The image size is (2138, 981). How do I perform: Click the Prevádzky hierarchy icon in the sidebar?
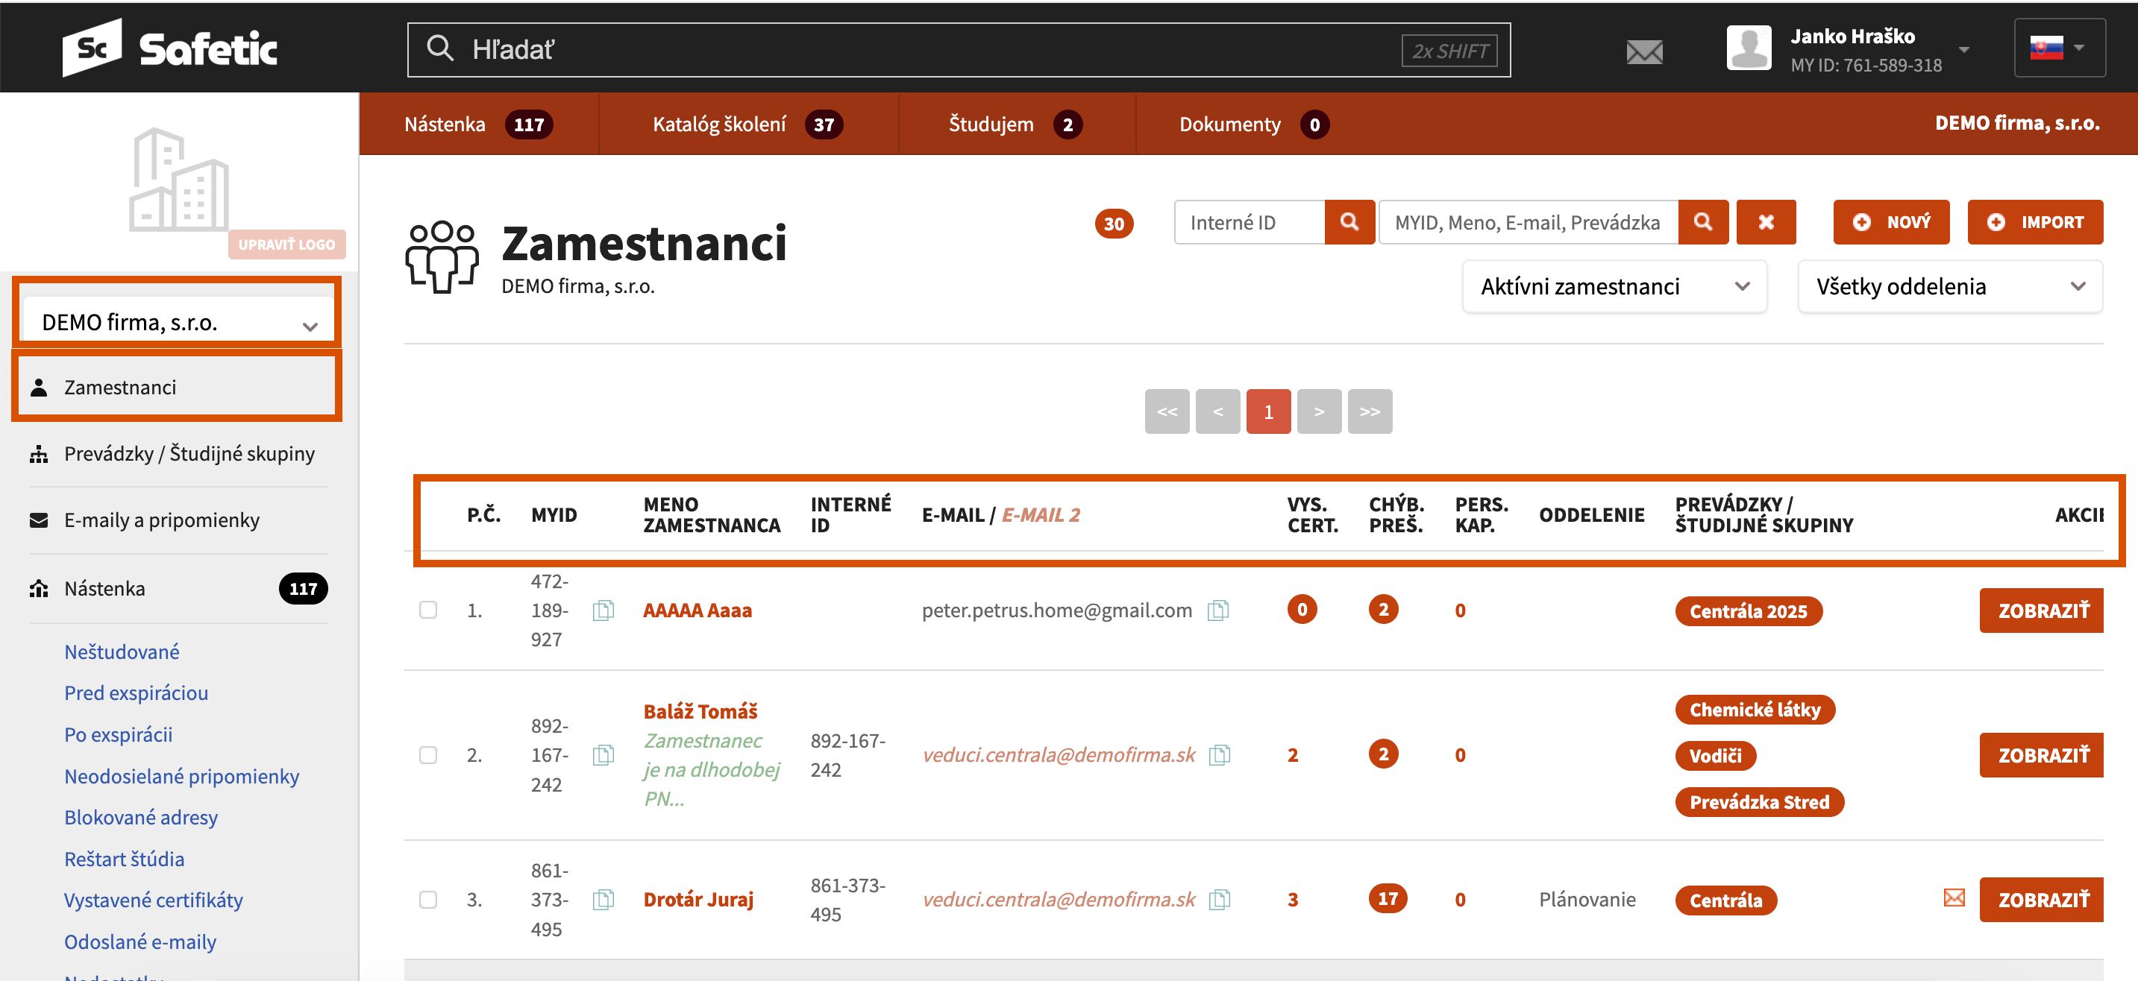point(39,453)
